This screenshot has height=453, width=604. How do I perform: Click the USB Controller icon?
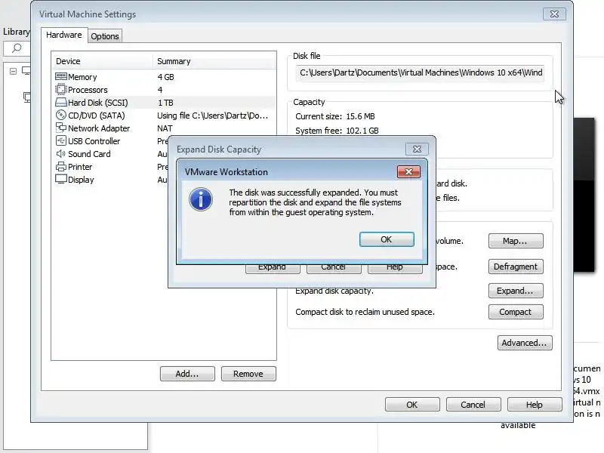[61, 140]
